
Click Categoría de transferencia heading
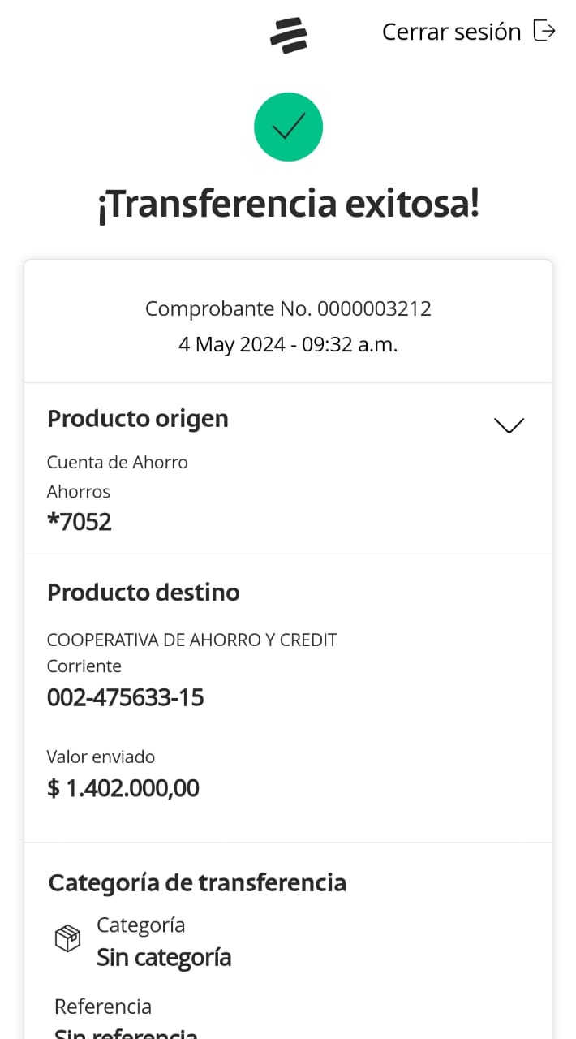197,882
